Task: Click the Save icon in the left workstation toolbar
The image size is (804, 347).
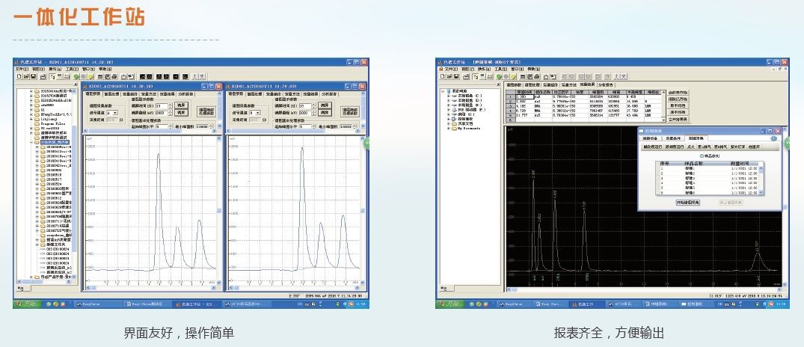Action: (x=32, y=76)
